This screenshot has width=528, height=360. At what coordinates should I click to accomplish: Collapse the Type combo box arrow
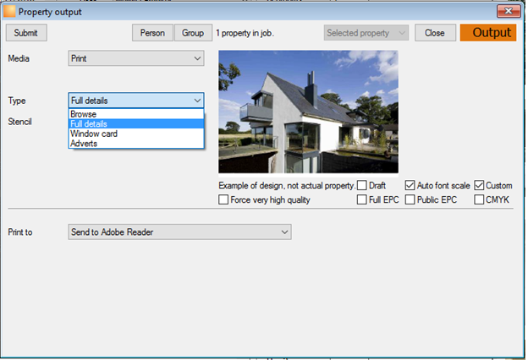point(197,101)
